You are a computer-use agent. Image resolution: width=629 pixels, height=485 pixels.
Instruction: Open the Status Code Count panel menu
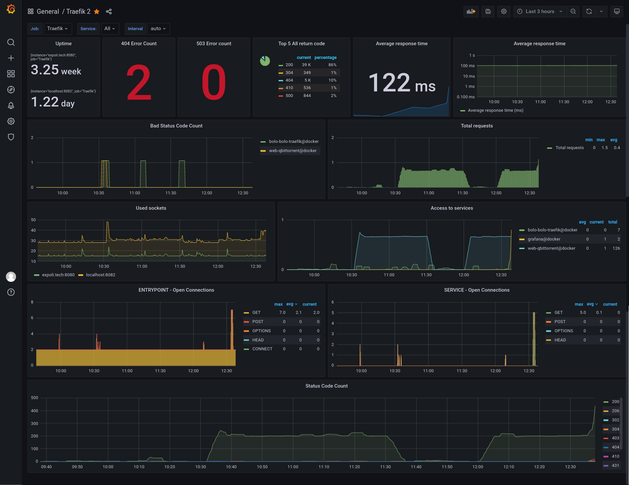click(x=327, y=386)
